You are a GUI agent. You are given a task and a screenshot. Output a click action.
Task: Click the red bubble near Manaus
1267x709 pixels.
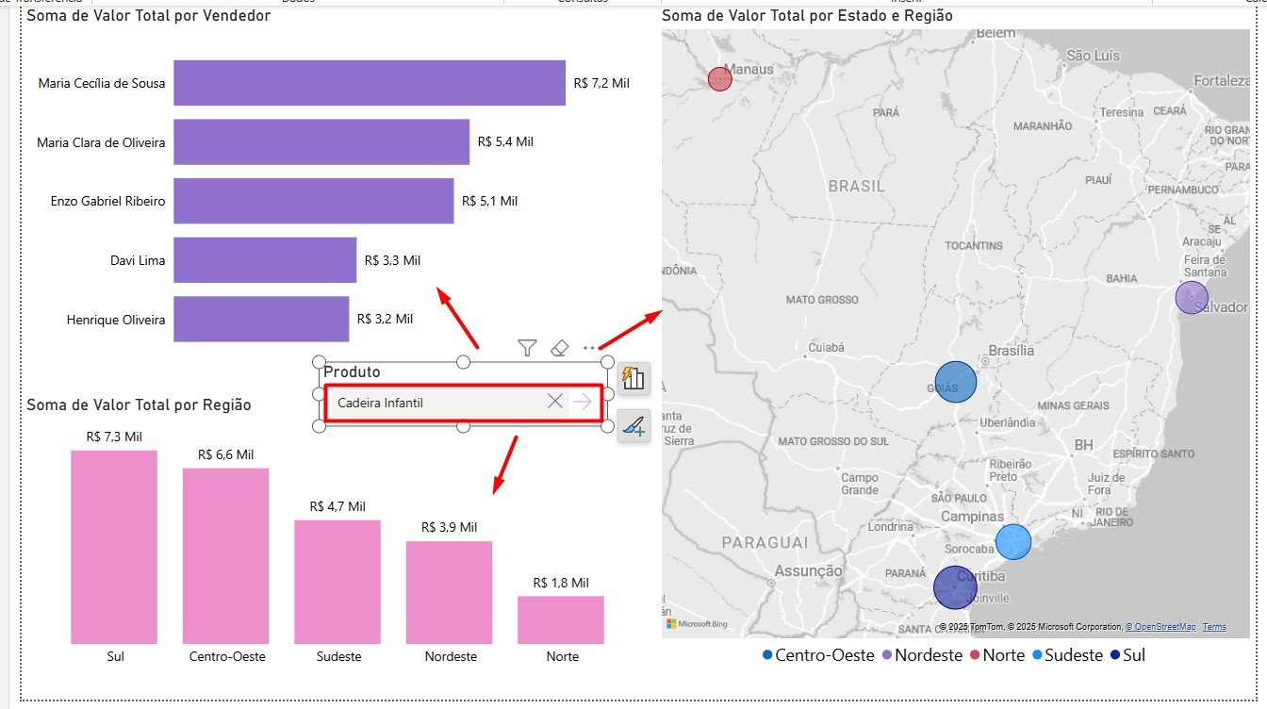pyautogui.click(x=720, y=79)
